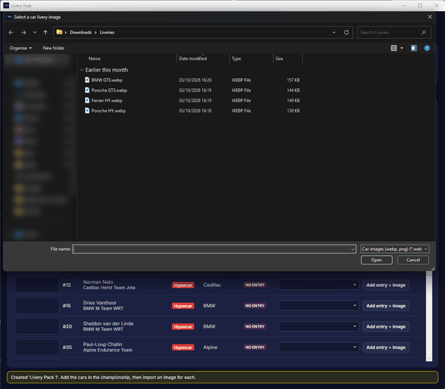
Task: Select Porsche GT3.webp file
Action: click(109, 90)
